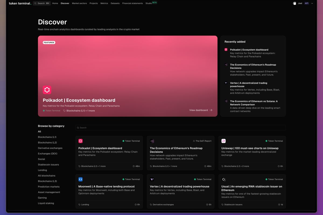Open Uniswap 100 must-see charts card

point(250,148)
